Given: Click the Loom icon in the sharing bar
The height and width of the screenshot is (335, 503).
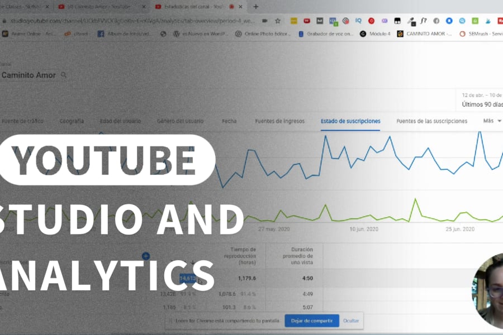Looking at the screenshot, I should pyautogui.click(x=169, y=320).
